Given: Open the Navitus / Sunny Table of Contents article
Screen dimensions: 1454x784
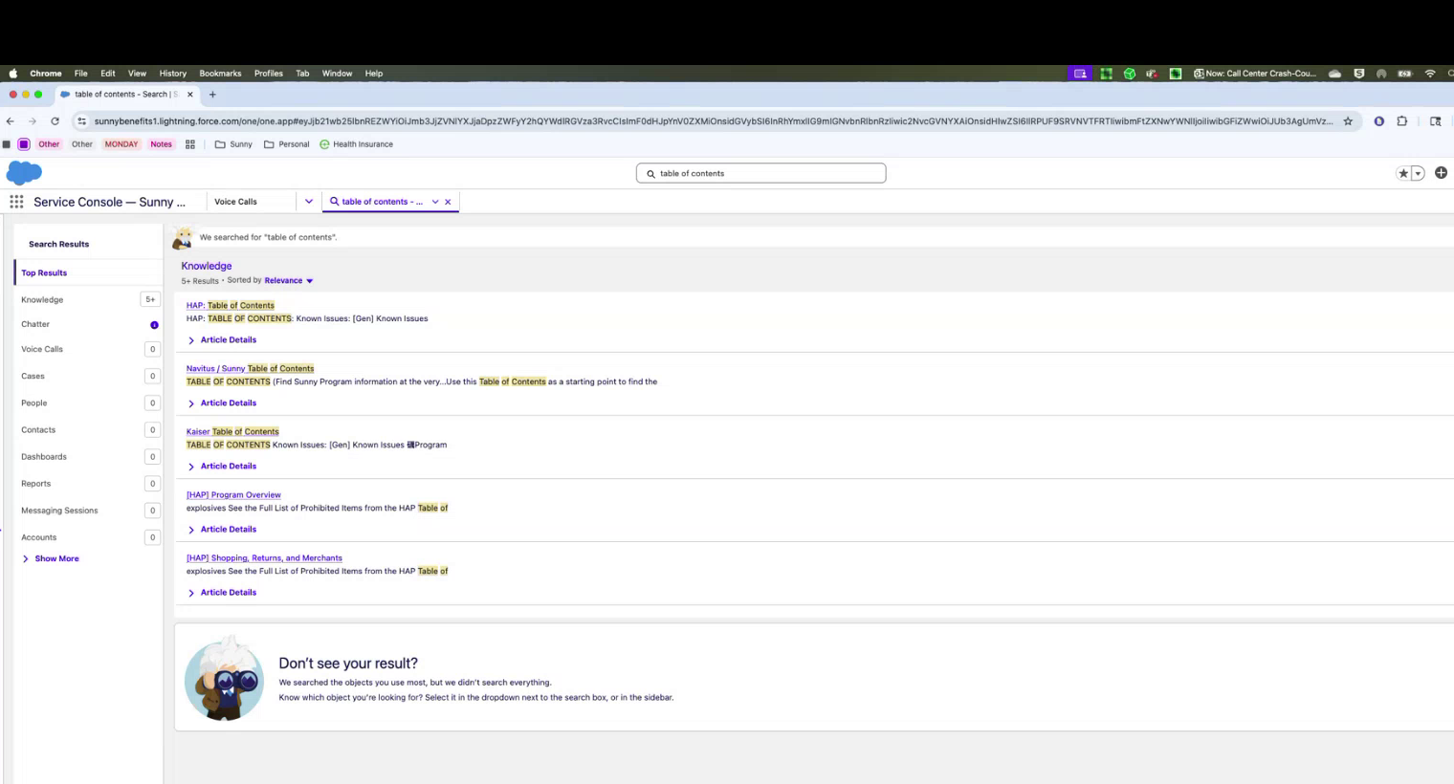Looking at the screenshot, I should click(x=250, y=368).
